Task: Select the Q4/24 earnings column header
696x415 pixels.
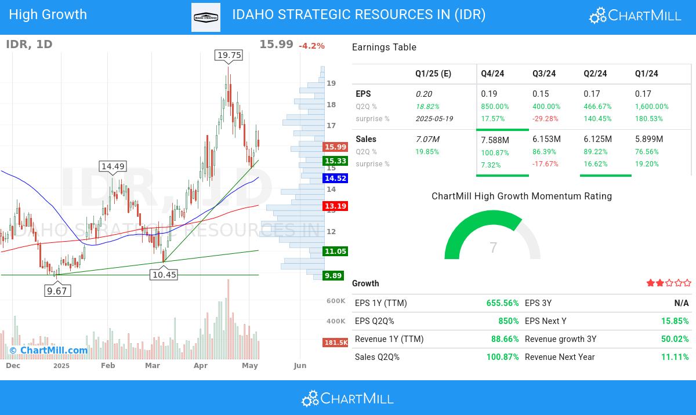Action: coord(492,74)
